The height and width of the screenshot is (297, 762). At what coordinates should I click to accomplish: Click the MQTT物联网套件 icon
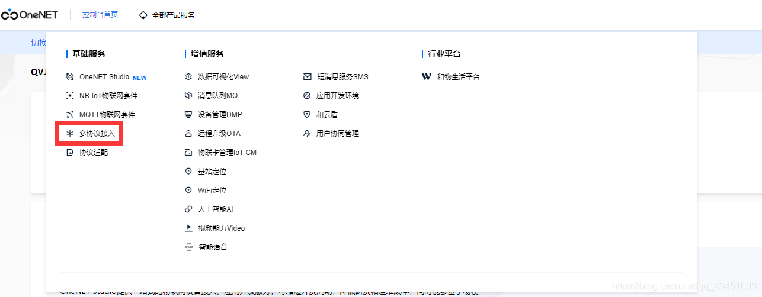point(70,115)
